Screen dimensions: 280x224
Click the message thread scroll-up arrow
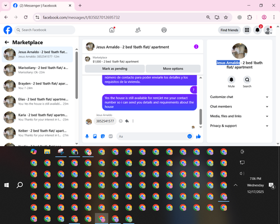click(200, 78)
